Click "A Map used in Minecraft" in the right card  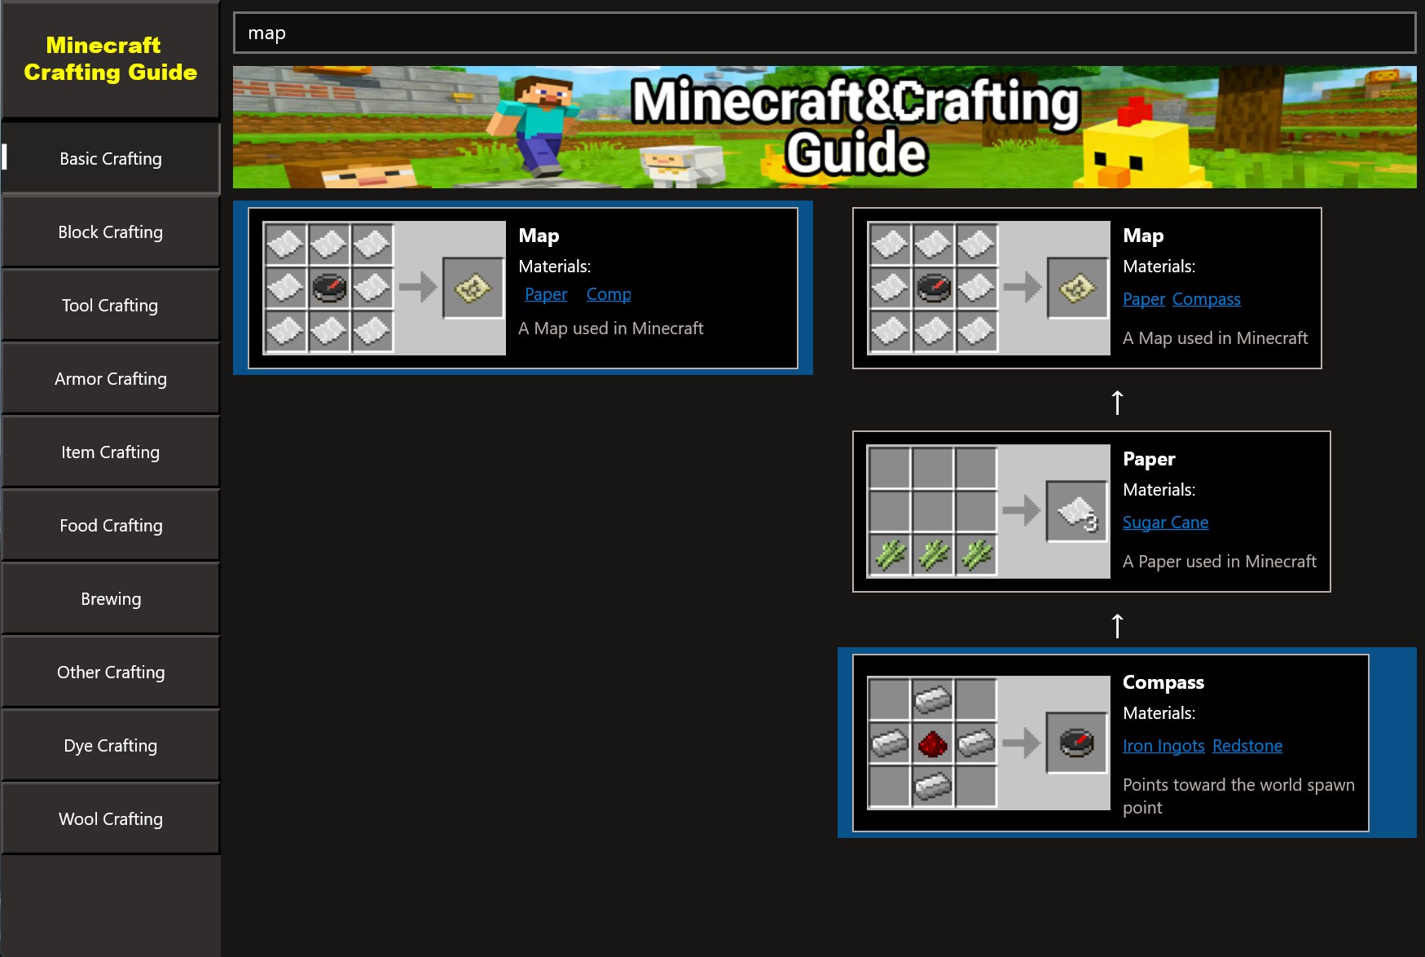coord(1216,338)
